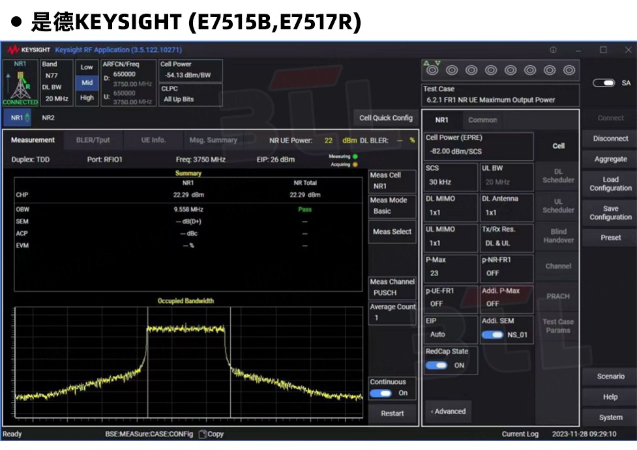Open the PRACH side tab

[558, 296]
